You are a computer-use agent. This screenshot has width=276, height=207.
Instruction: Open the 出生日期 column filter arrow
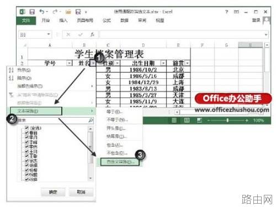pos(163,63)
